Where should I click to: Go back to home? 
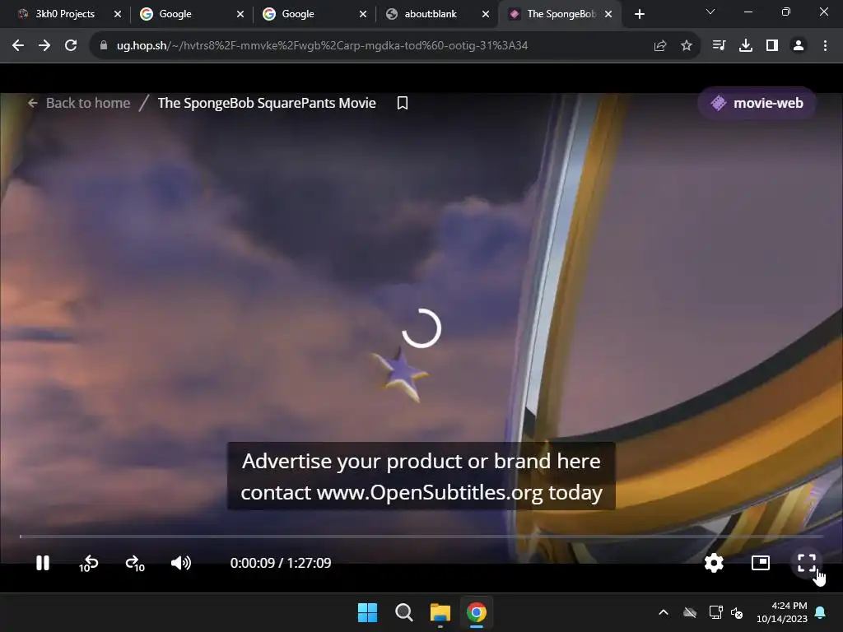click(79, 103)
